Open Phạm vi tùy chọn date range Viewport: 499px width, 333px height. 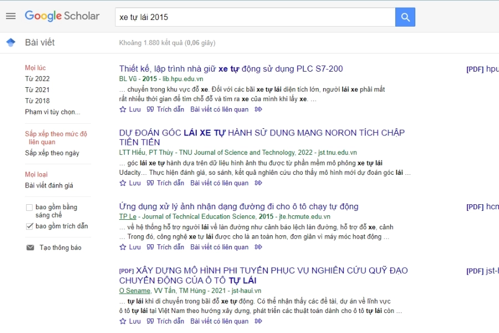click(52, 112)
